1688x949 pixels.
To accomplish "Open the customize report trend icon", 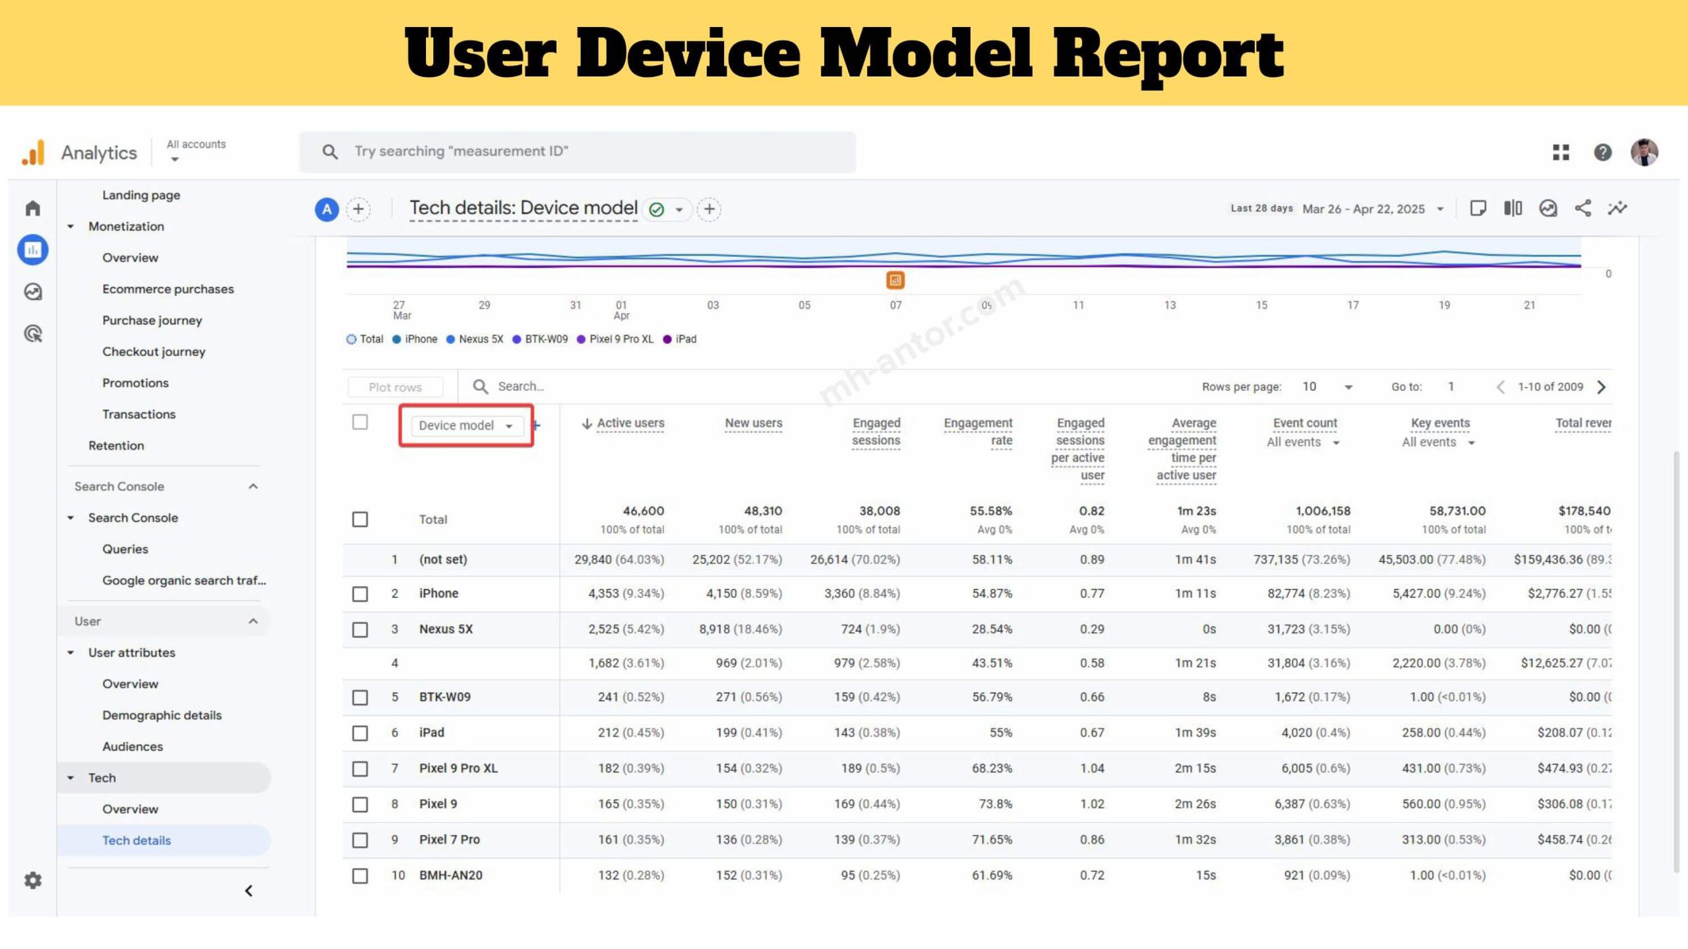I will point(1617,209).
